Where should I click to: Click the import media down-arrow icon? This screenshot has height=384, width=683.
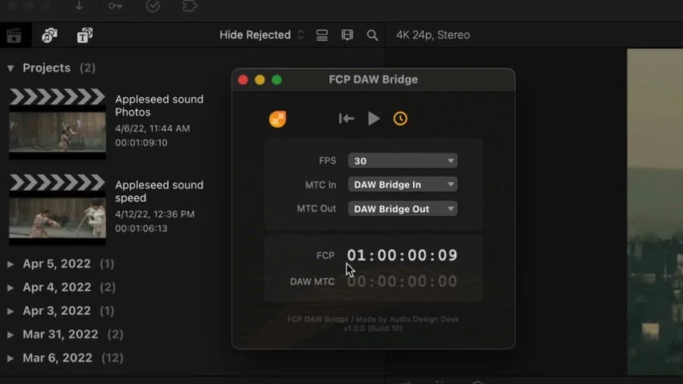[x=79, y=6]
